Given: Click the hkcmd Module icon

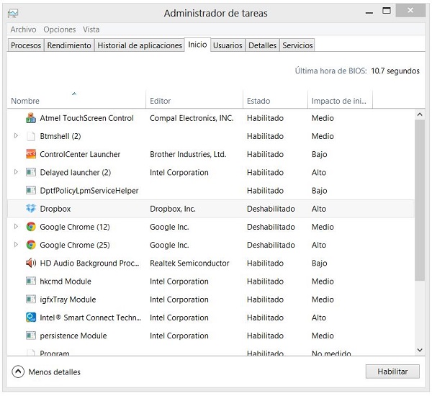Looking at the screenshot, I should click(x=31, y=282).
